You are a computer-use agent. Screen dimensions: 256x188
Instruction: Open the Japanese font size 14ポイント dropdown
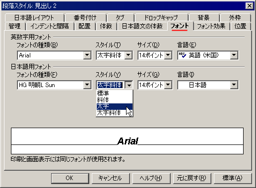168,85
